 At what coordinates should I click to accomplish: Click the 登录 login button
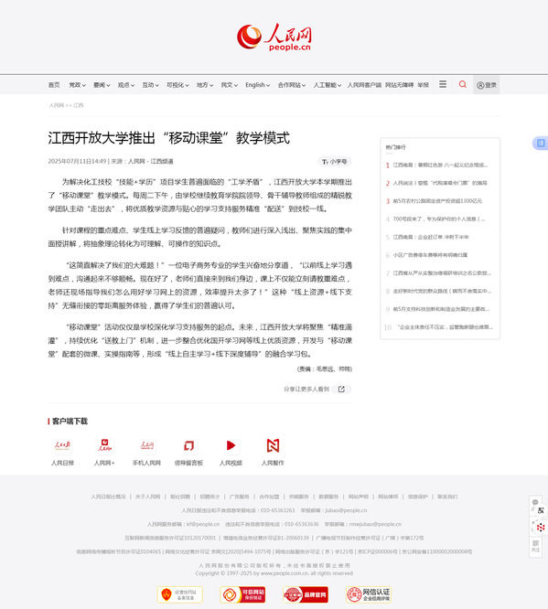(x=486, y=85)
